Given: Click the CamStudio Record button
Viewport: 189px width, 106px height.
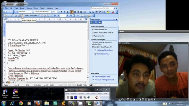Looking at the screenshot, I should (x=68, y=97).
